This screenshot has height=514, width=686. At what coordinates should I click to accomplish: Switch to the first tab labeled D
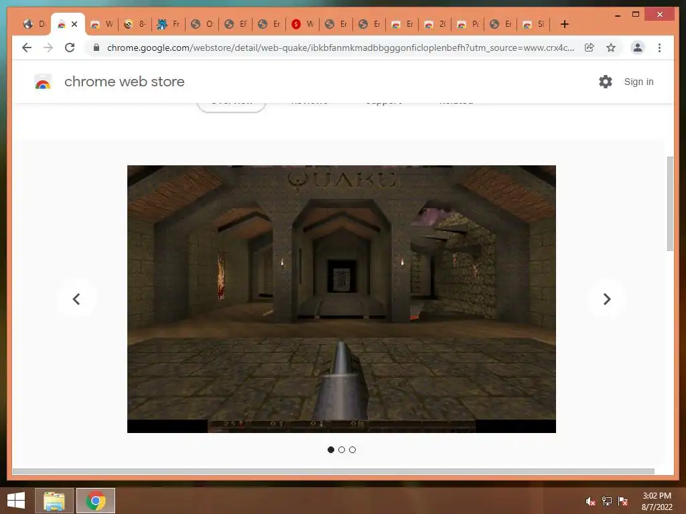(x=34, y=24)
